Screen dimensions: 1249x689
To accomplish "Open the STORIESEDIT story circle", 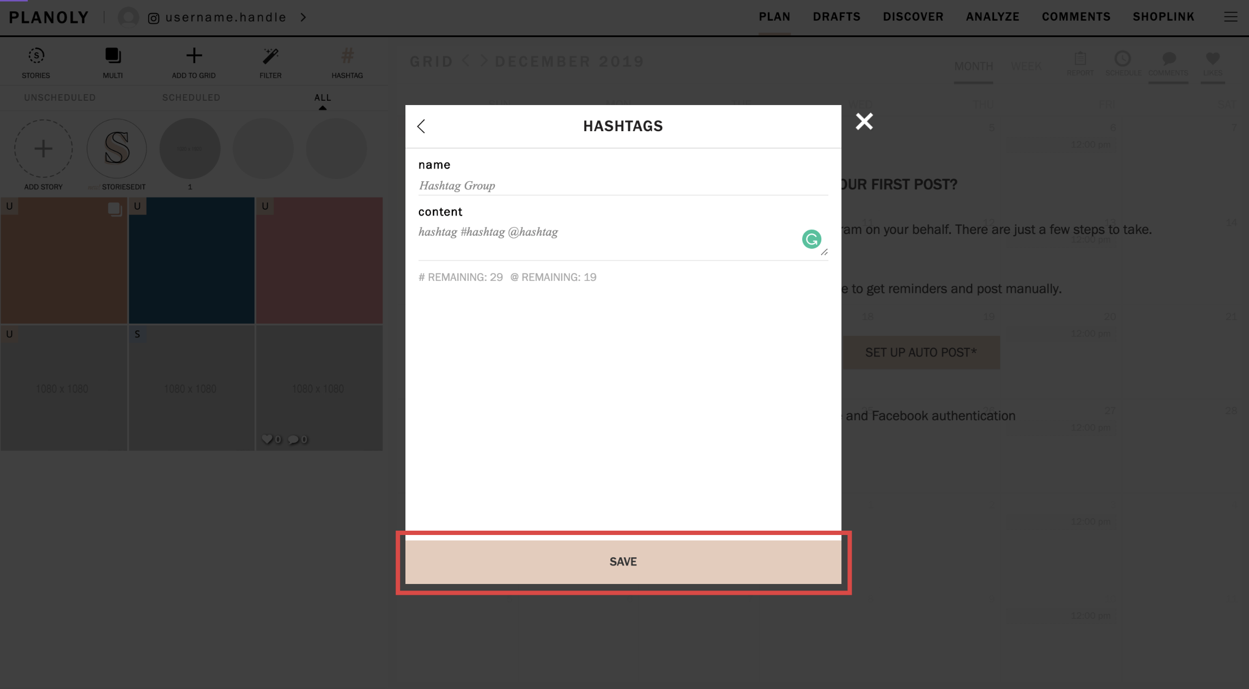I will point(117,149).
